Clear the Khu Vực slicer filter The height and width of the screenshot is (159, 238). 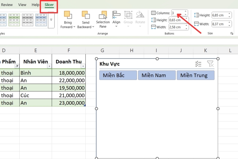(x=210, y=64)
